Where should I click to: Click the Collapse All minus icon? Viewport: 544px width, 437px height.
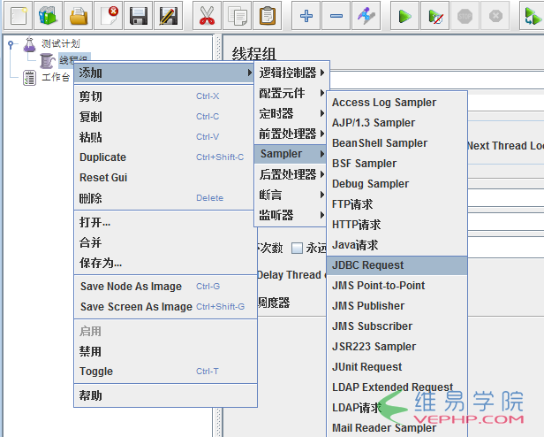(336, 16)
